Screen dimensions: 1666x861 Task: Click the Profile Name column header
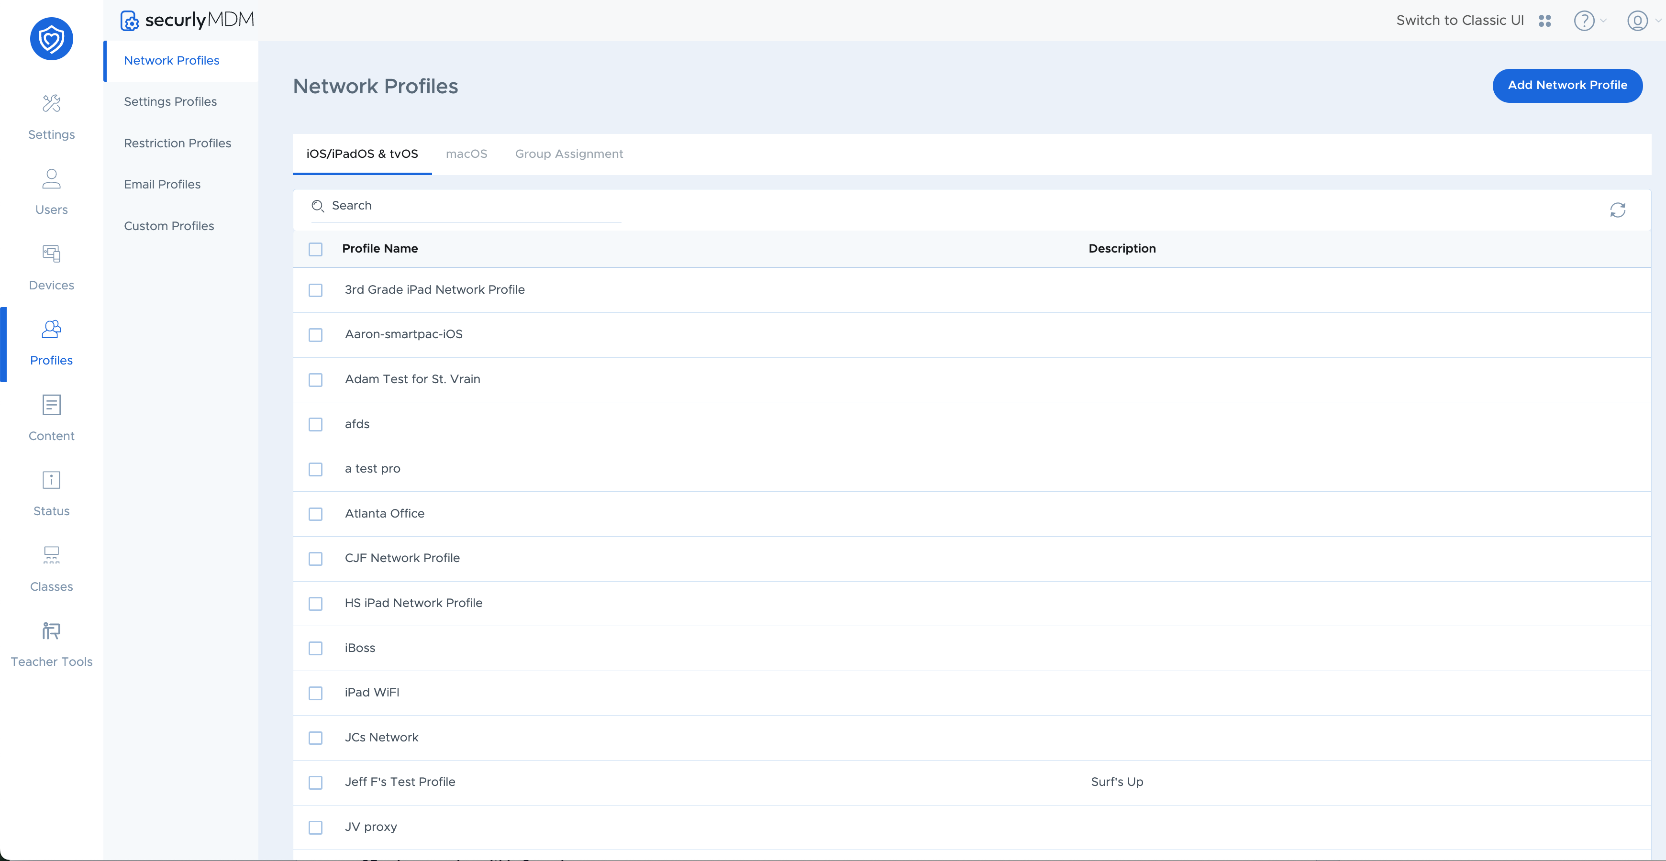(x=379, y=249)
